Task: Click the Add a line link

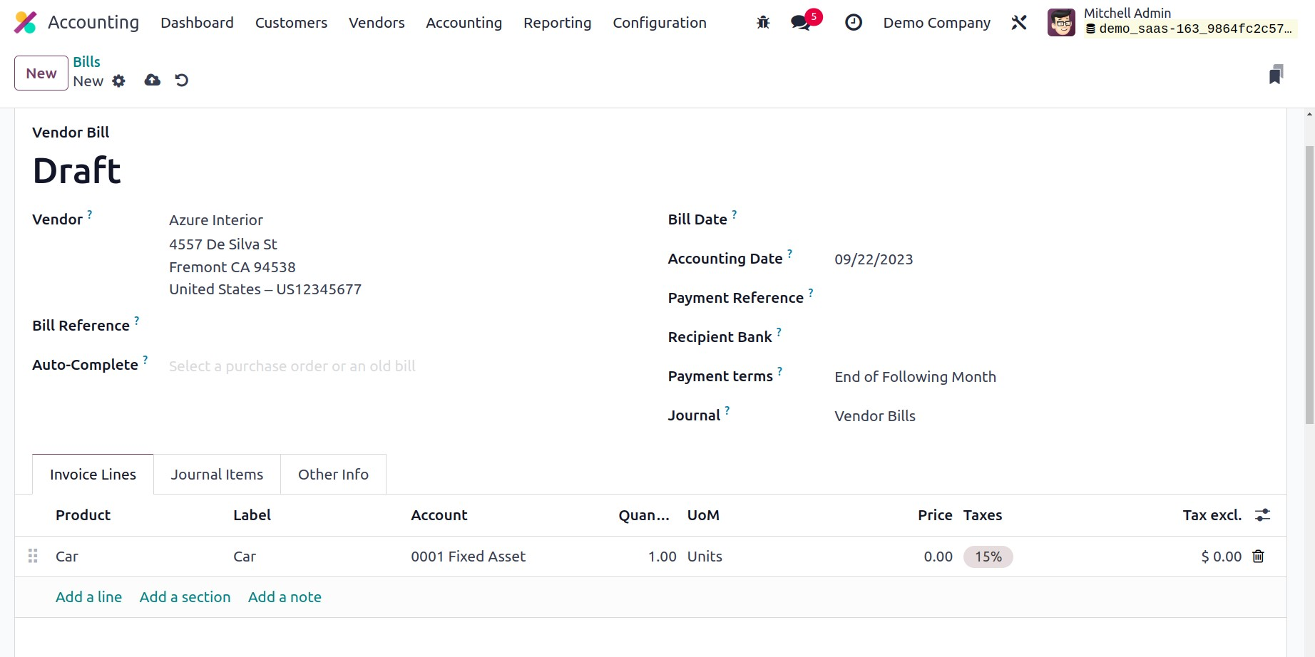Action: pos(88,597)
